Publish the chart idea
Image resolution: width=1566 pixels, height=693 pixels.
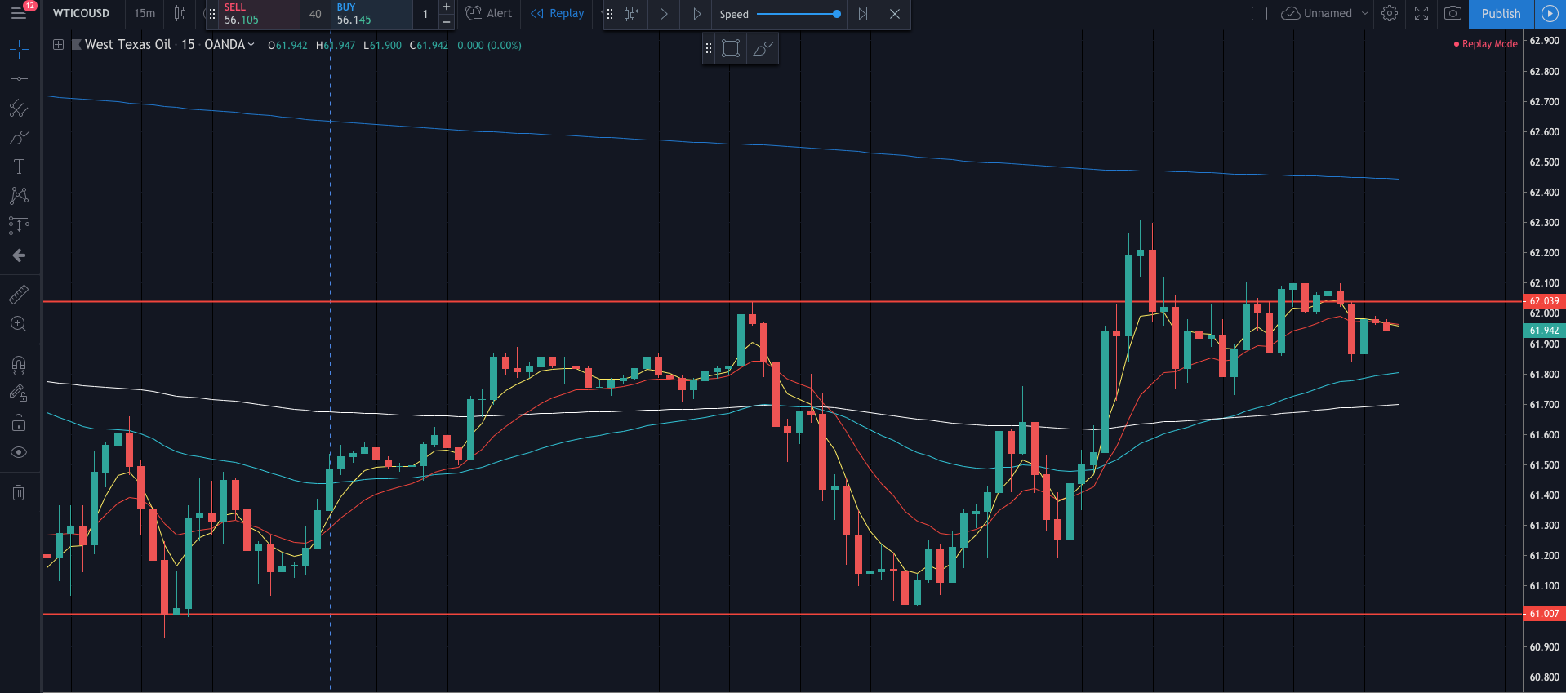click(1501, 13)
